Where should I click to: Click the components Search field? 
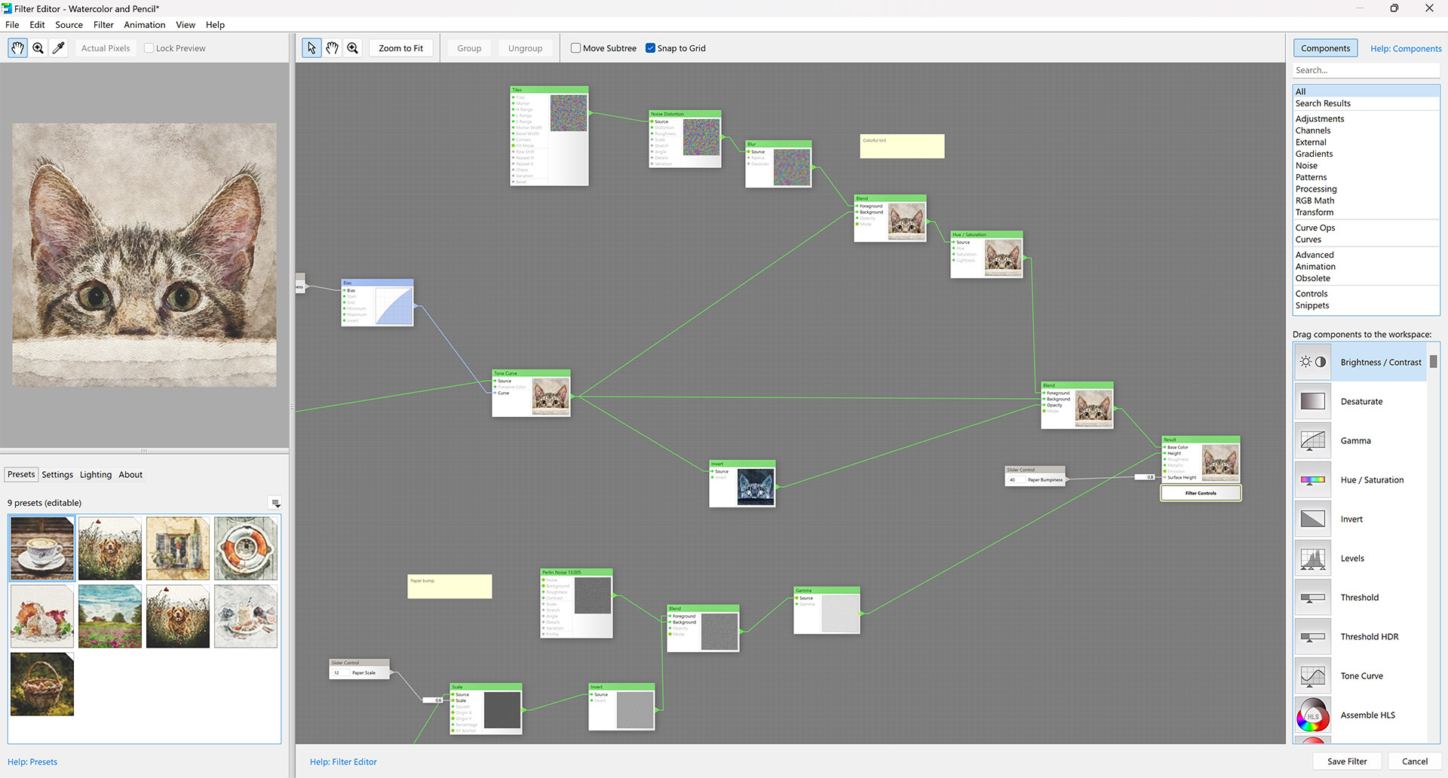pyautogui.click(x=1365, y=70)
